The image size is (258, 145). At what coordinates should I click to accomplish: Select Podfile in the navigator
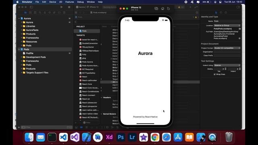pos(29,53)
